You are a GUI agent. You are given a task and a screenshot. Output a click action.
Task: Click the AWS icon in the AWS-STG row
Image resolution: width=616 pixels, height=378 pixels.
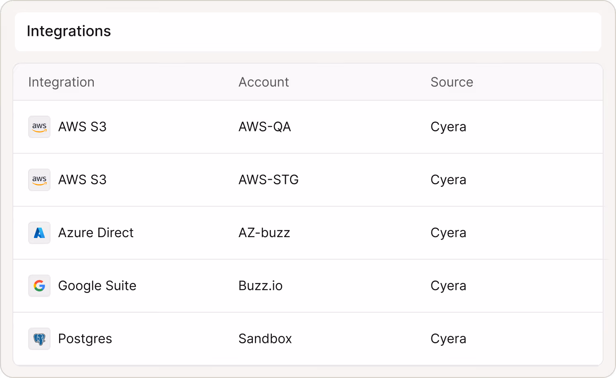pyautogui.click(x=39, y=180)
